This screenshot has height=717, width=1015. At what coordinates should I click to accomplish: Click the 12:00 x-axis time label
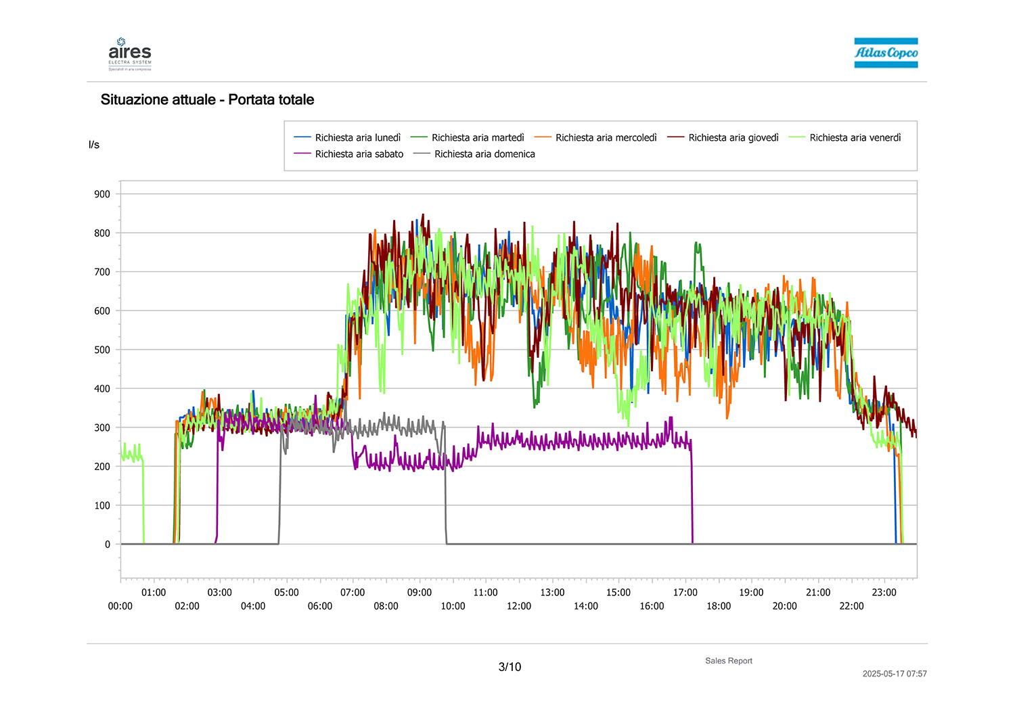[519, 606]
